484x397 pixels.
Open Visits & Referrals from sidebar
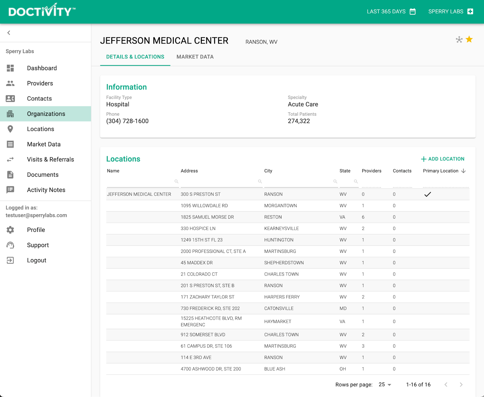[x=45, y=159]
